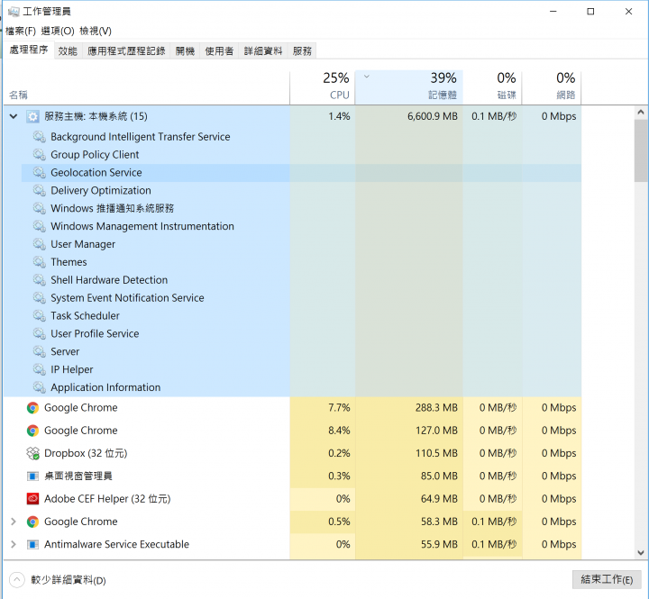The width and height of the screenshot is (649, 599).
Task: Select the Delivery Optimization row text
Action: [101, 190]
